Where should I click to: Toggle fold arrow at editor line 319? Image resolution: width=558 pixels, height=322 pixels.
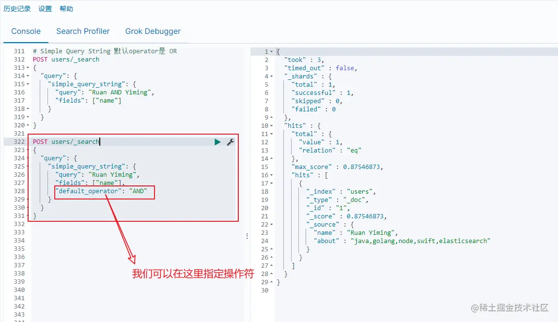coord(28,117)
